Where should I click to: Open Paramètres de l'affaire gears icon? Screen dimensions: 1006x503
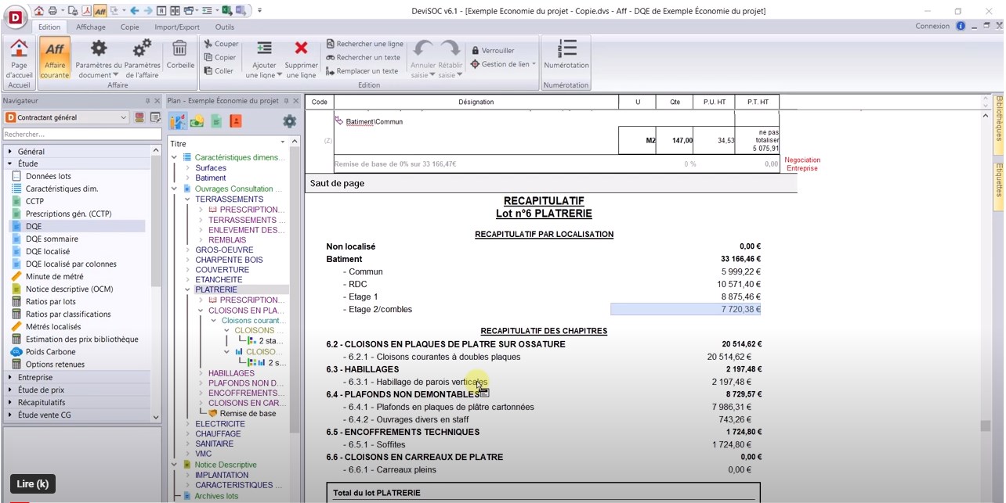tap(142, 49)
